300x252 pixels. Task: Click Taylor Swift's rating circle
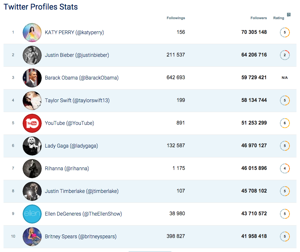point(285,100)
